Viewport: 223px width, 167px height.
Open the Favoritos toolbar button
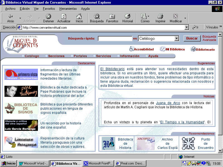point(112,18)
